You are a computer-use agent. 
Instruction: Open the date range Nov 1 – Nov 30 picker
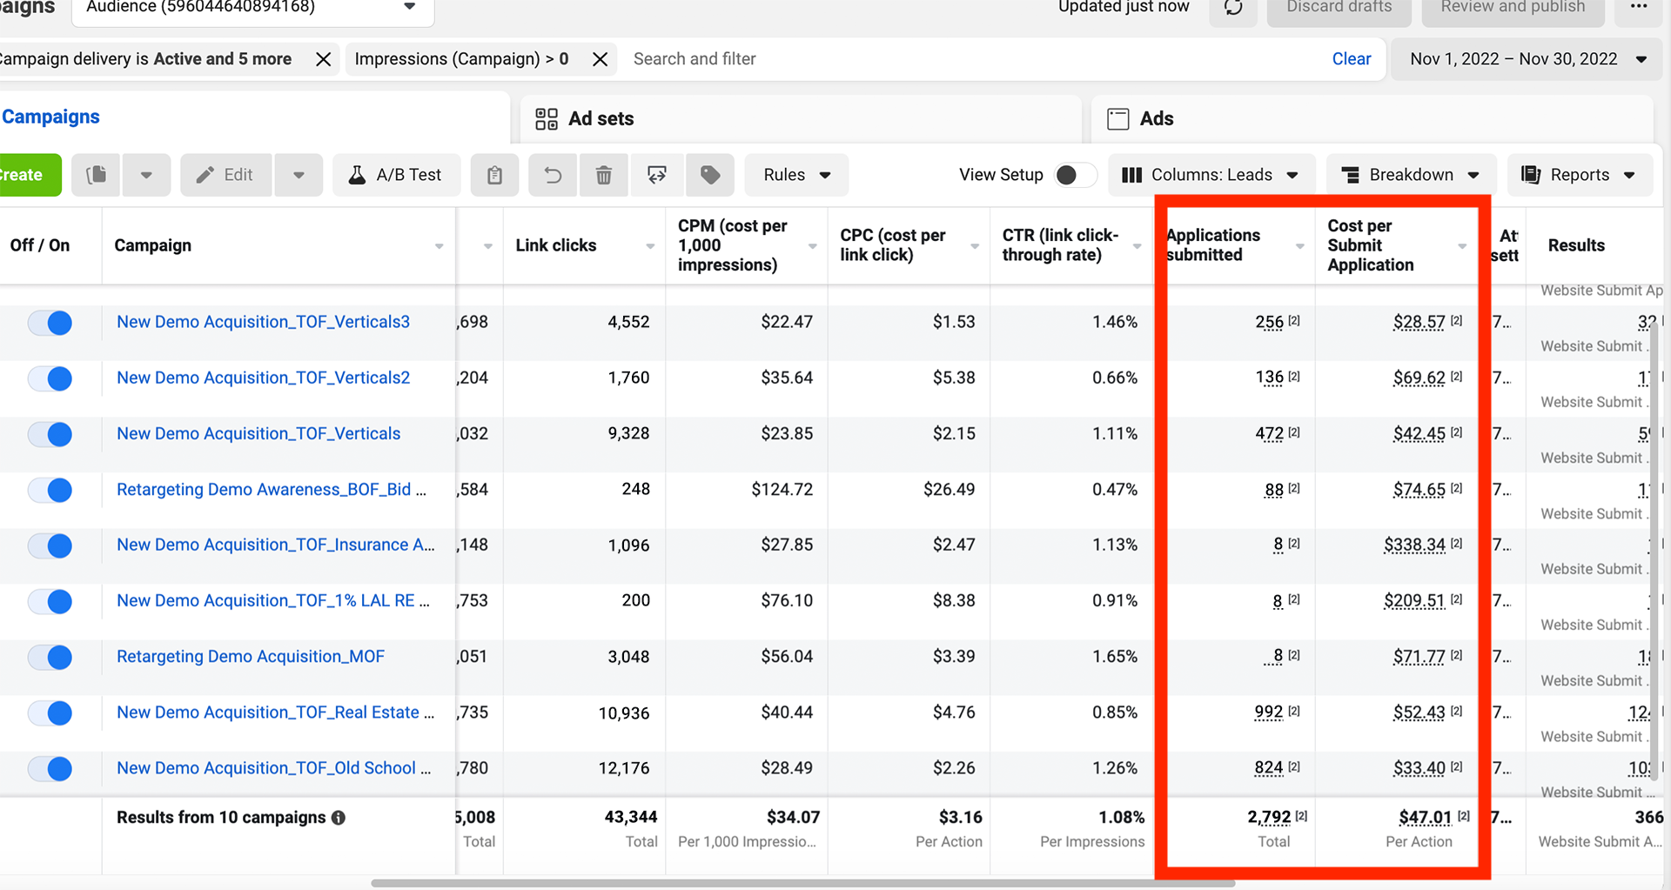pyautogui.click(x=1527, y=59)
